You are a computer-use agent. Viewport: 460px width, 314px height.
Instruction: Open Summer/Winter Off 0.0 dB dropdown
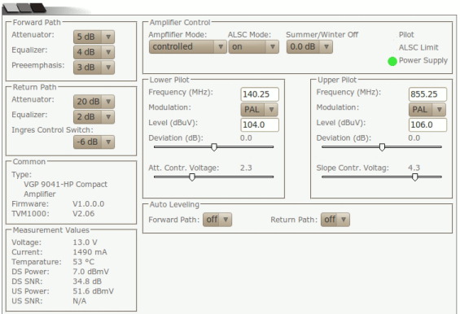309,46
